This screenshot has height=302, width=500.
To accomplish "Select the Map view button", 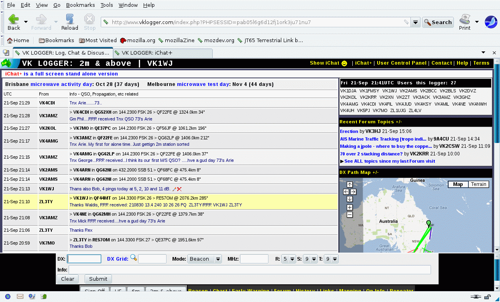I will pyautogui.click(x=458, y=184).
